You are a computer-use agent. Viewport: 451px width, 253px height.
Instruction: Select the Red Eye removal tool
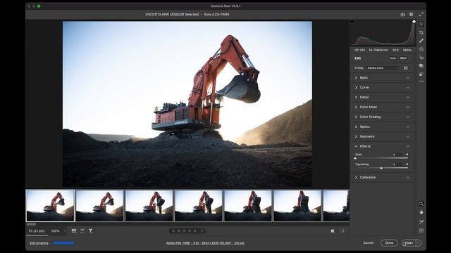[x=421, y=58]
